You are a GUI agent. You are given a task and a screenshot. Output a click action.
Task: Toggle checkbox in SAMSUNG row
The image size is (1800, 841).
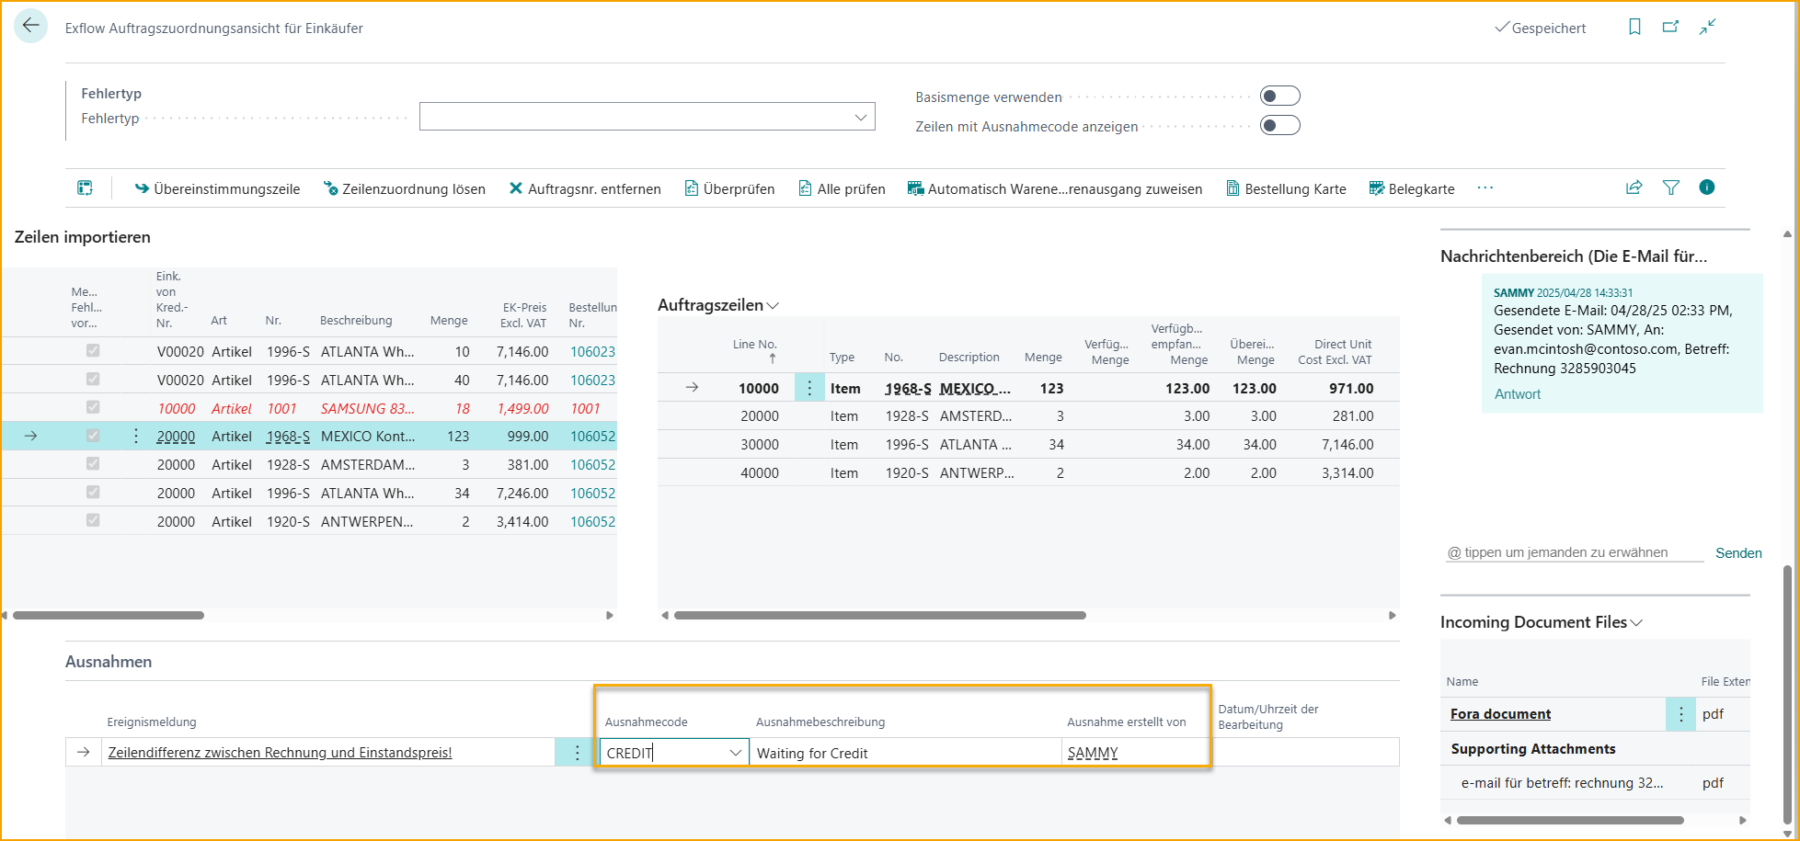[x=93, y=407]
